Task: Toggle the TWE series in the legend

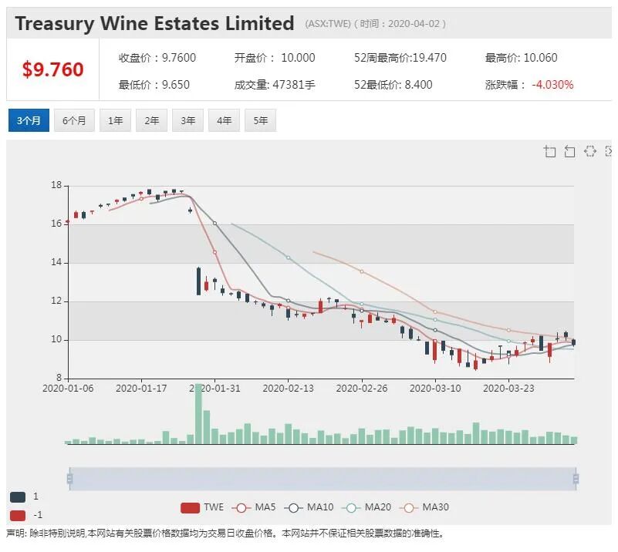Action: click(x=202, y=507)
